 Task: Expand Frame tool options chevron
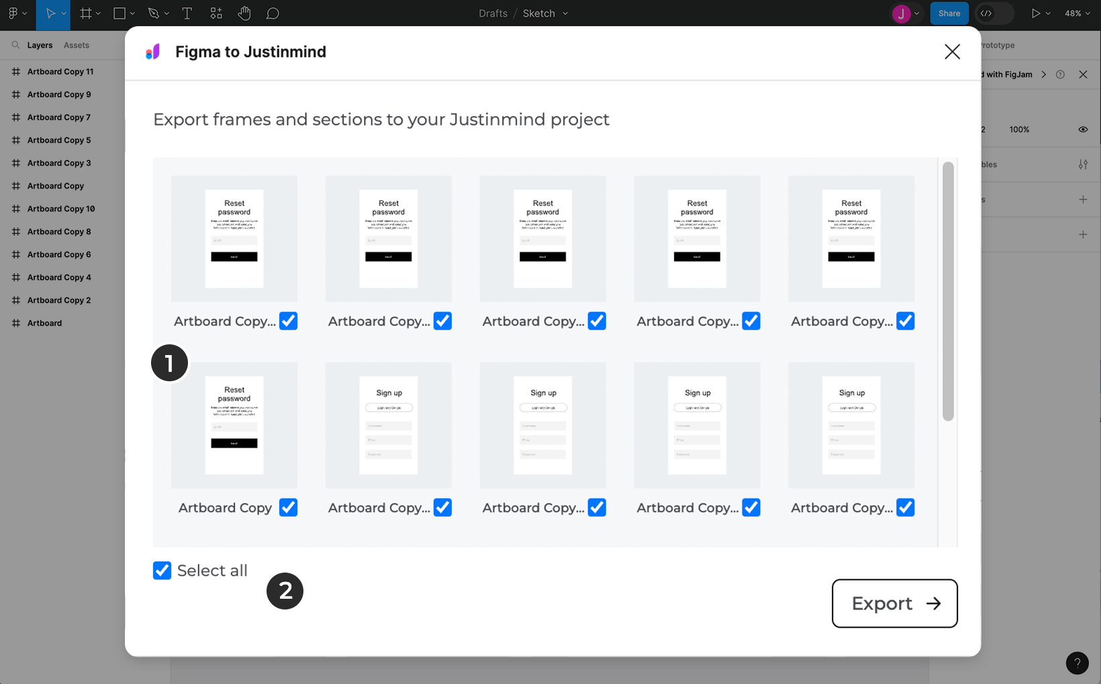click(x=98, y=13)
